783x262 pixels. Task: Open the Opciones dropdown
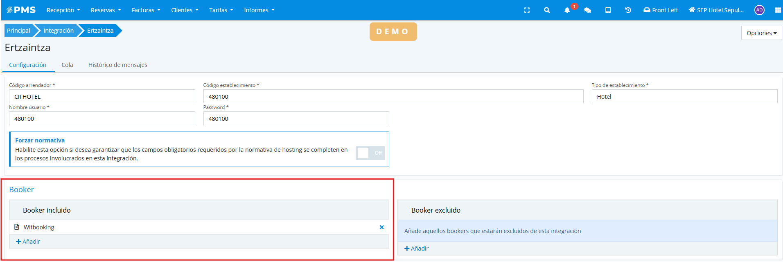(x=761, y=33)
